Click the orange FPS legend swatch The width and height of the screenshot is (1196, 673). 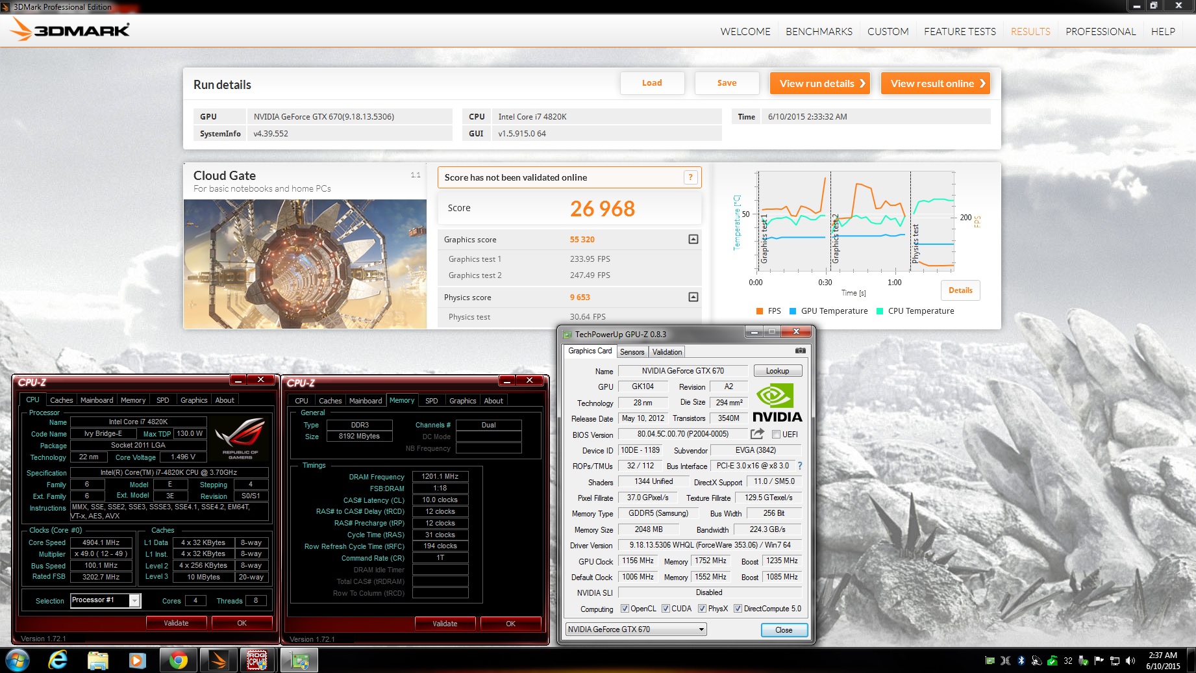(x=760, y=311)
